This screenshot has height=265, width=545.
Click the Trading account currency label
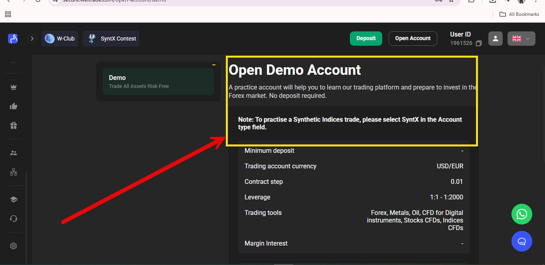[280, 166]
